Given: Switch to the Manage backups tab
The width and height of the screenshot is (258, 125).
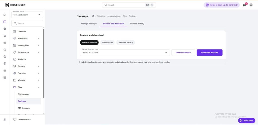Looking at the screenshot, I should 89,24.
